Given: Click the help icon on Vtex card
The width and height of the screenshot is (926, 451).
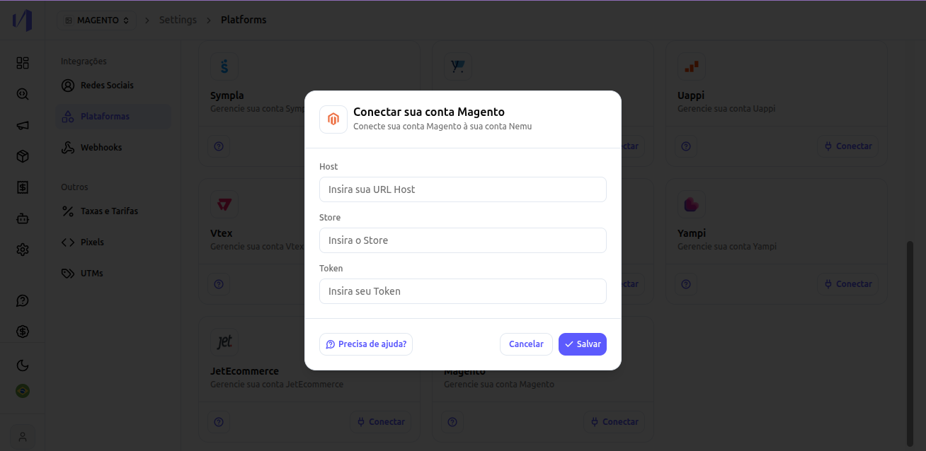Looking at the screenshot, I should point(219,284).
